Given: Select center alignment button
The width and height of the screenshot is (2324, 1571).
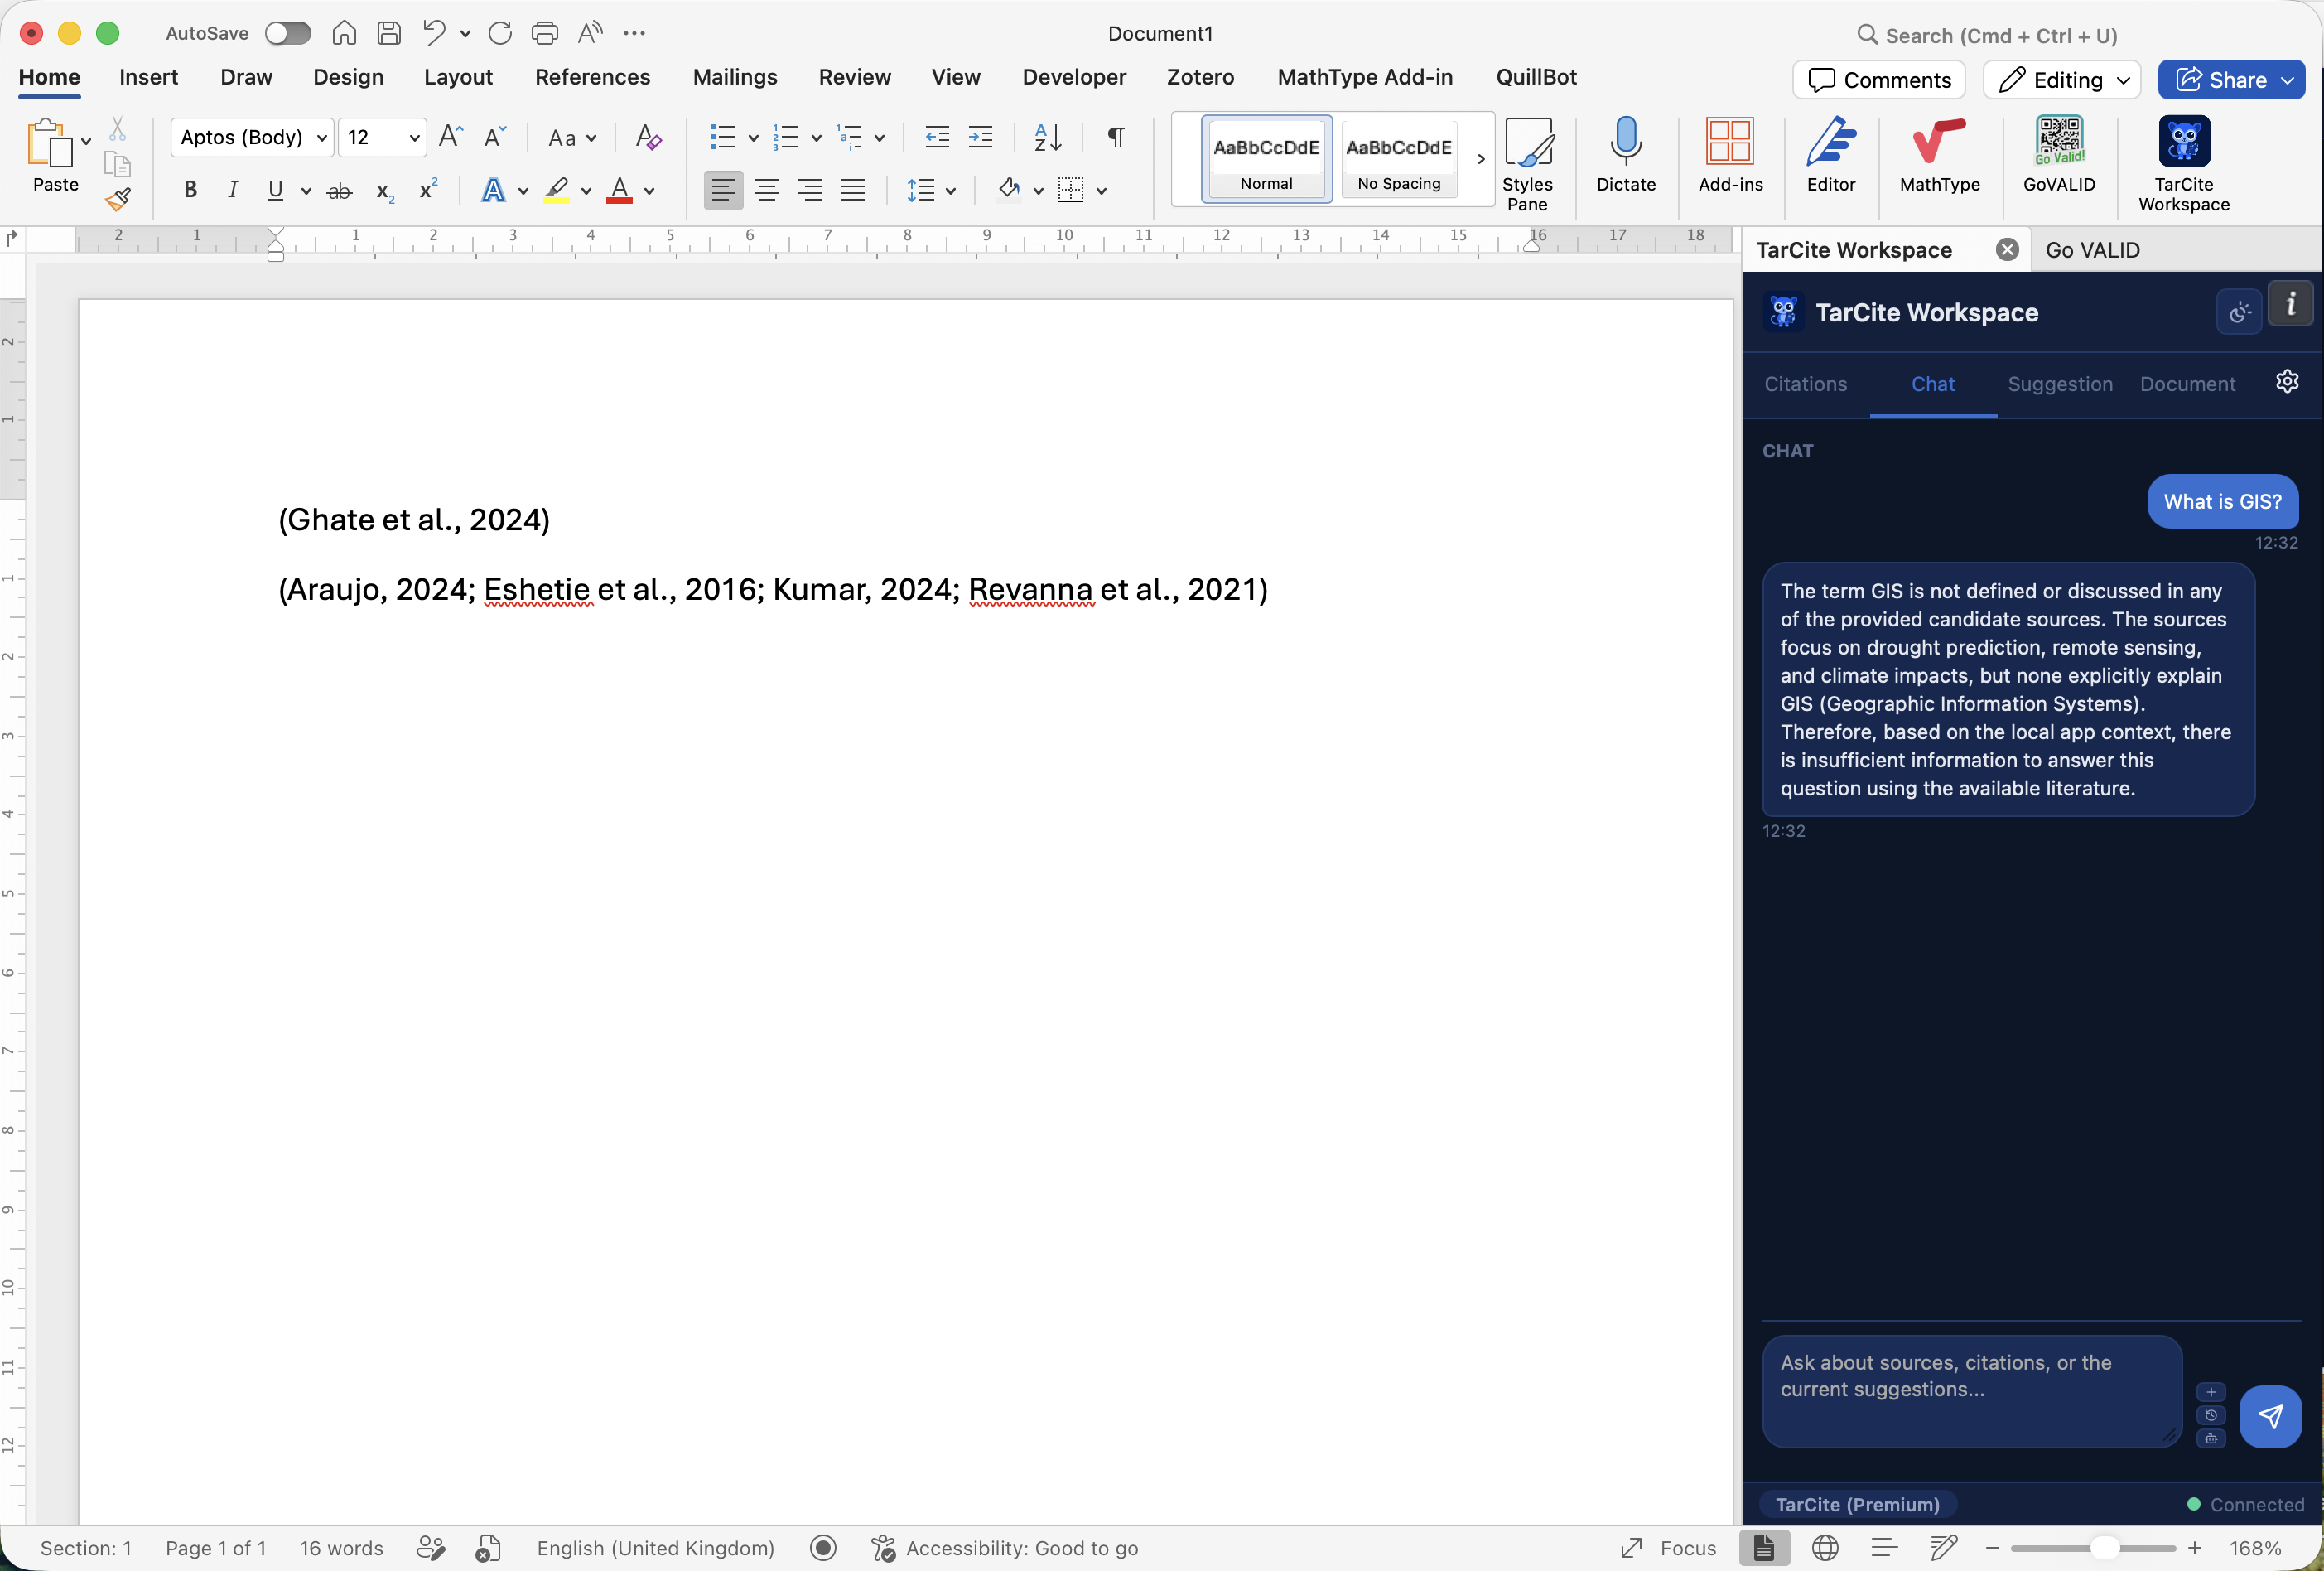Looking at the screenshot, I should click(x=767, y=190).
